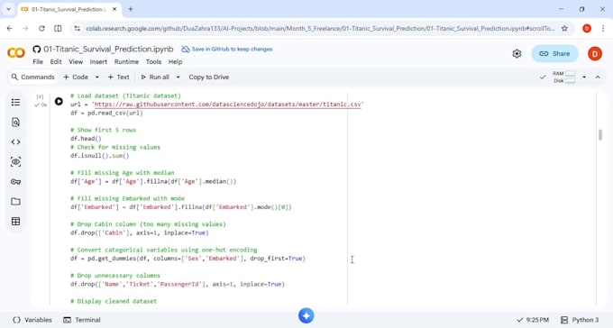Open the Variables panel
This screenshot has width=613, height=328.
(x=32, y=320)
